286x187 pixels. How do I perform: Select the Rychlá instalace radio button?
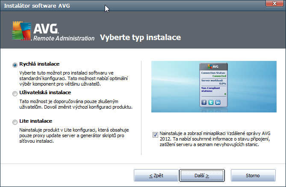[x=15, y=65]
